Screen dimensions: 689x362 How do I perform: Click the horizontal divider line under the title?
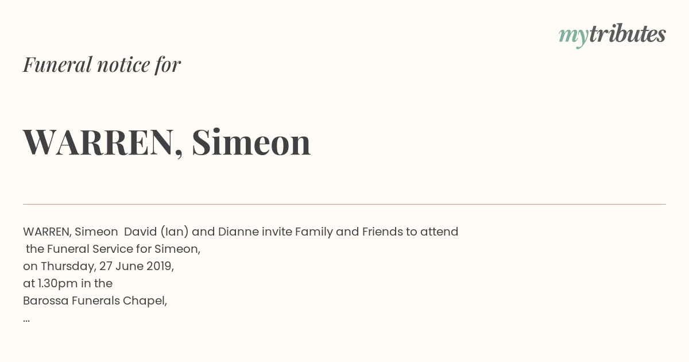pos(344,204)
